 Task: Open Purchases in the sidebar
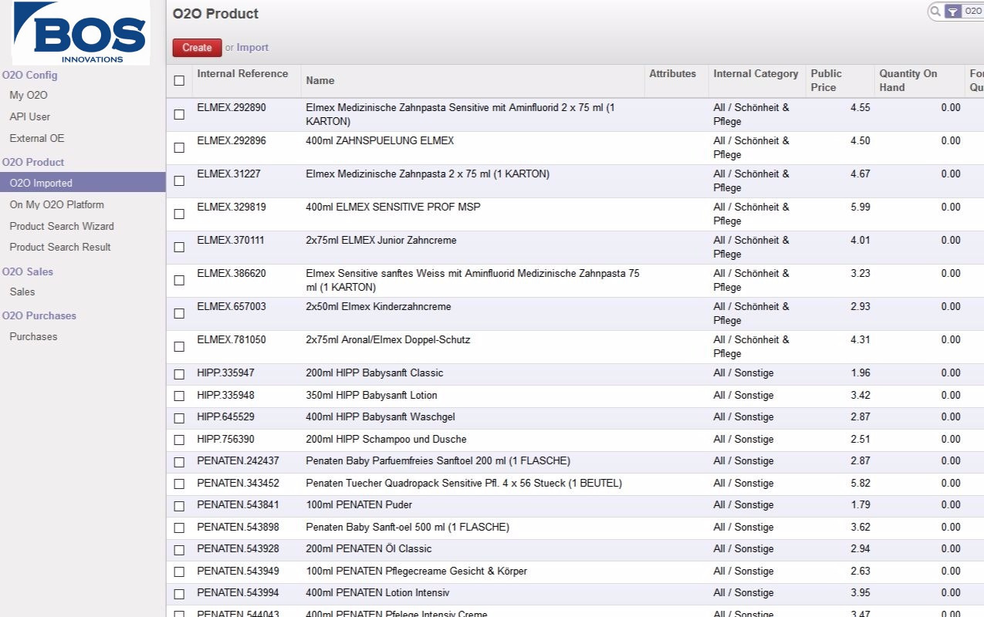point(33,336)
